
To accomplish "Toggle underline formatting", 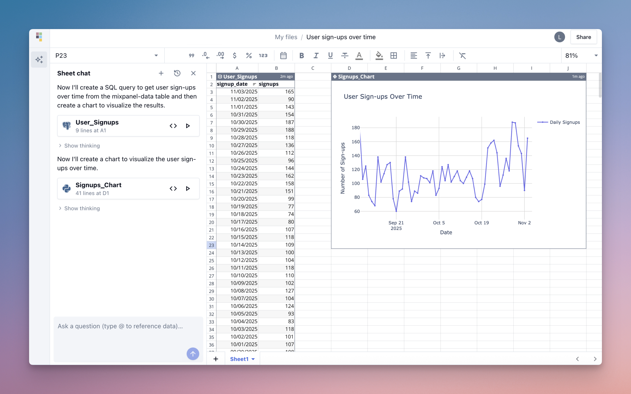I will pyautogui.click(x=330, y=56).
